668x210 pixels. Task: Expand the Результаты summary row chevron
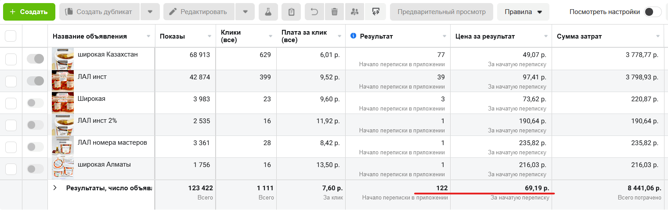55,188
